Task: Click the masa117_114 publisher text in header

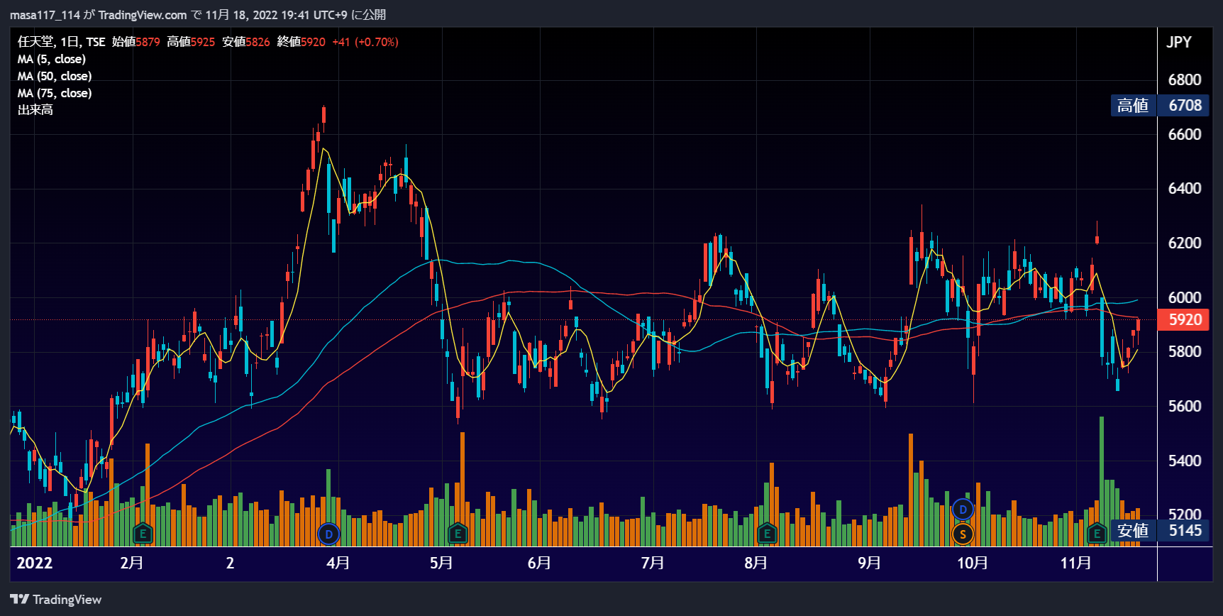Action: (45, 15)
